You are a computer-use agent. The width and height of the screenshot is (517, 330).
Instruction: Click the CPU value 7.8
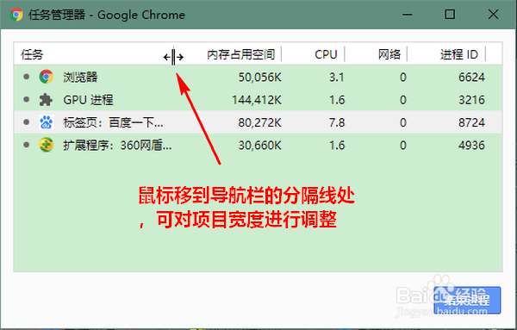click(x=337, y=122)
